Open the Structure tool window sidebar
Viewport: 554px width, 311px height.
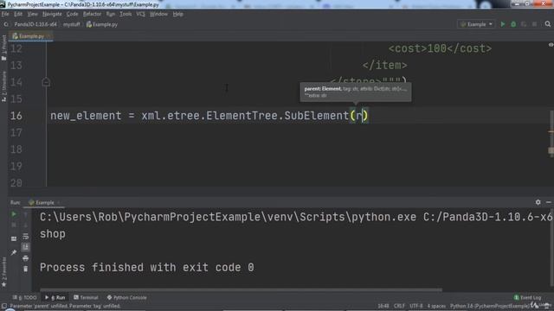[3, 86]
